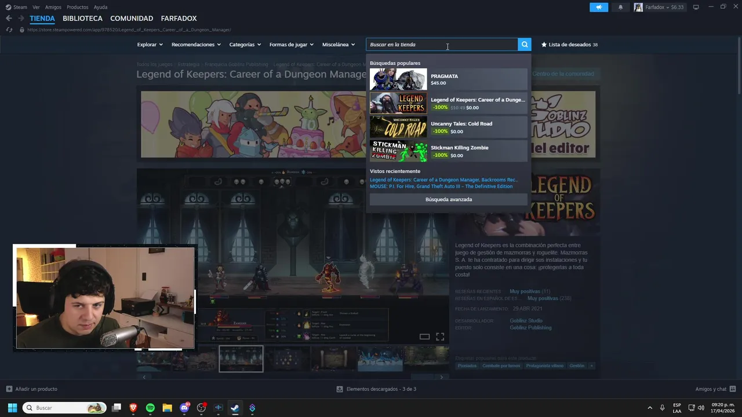Click the Steam icon in the taskbar
742x417 pixels.
[x=235, y=408]
